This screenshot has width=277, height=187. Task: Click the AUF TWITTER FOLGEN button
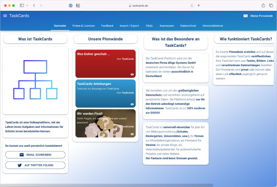pyautogui.click(x=35, y=165)
